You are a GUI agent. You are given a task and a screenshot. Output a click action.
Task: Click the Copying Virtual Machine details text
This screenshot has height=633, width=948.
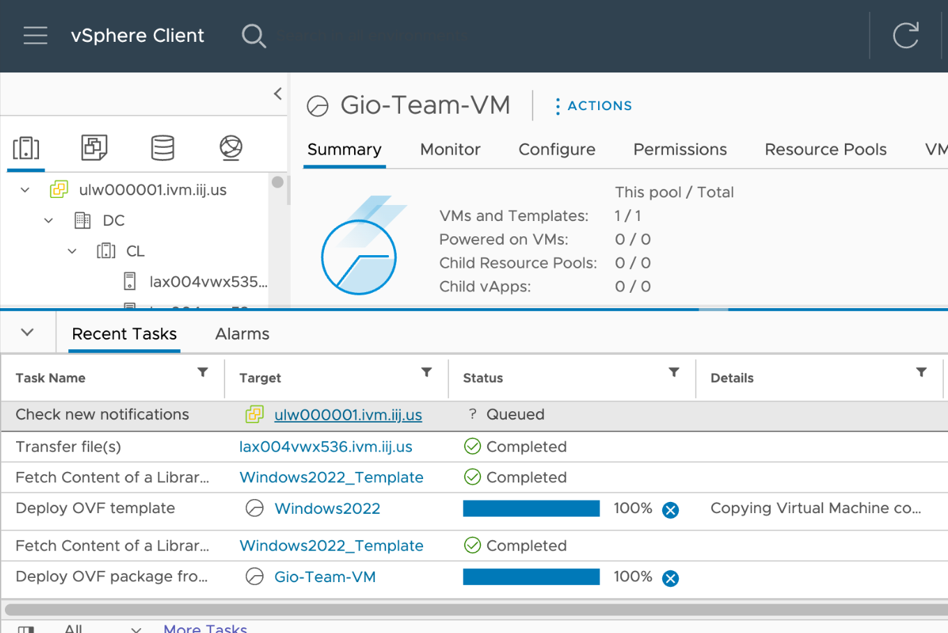[x=816, y=508]
